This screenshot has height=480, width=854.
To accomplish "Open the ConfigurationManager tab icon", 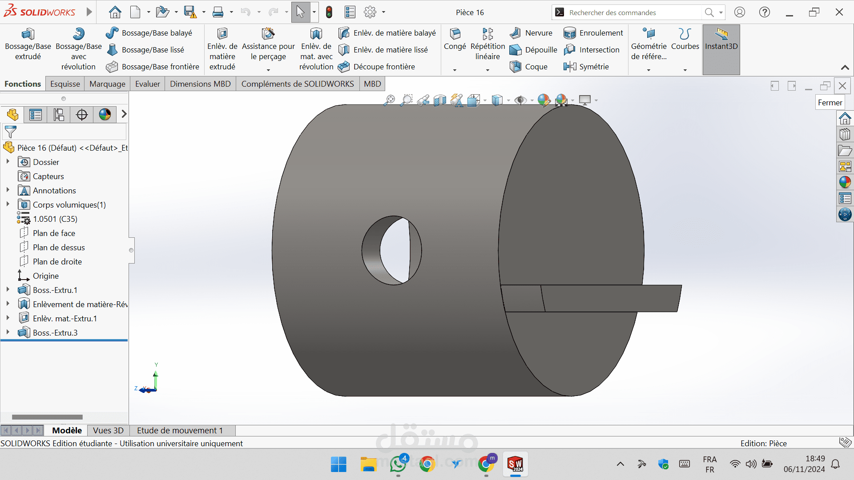I will coord(59,115).
